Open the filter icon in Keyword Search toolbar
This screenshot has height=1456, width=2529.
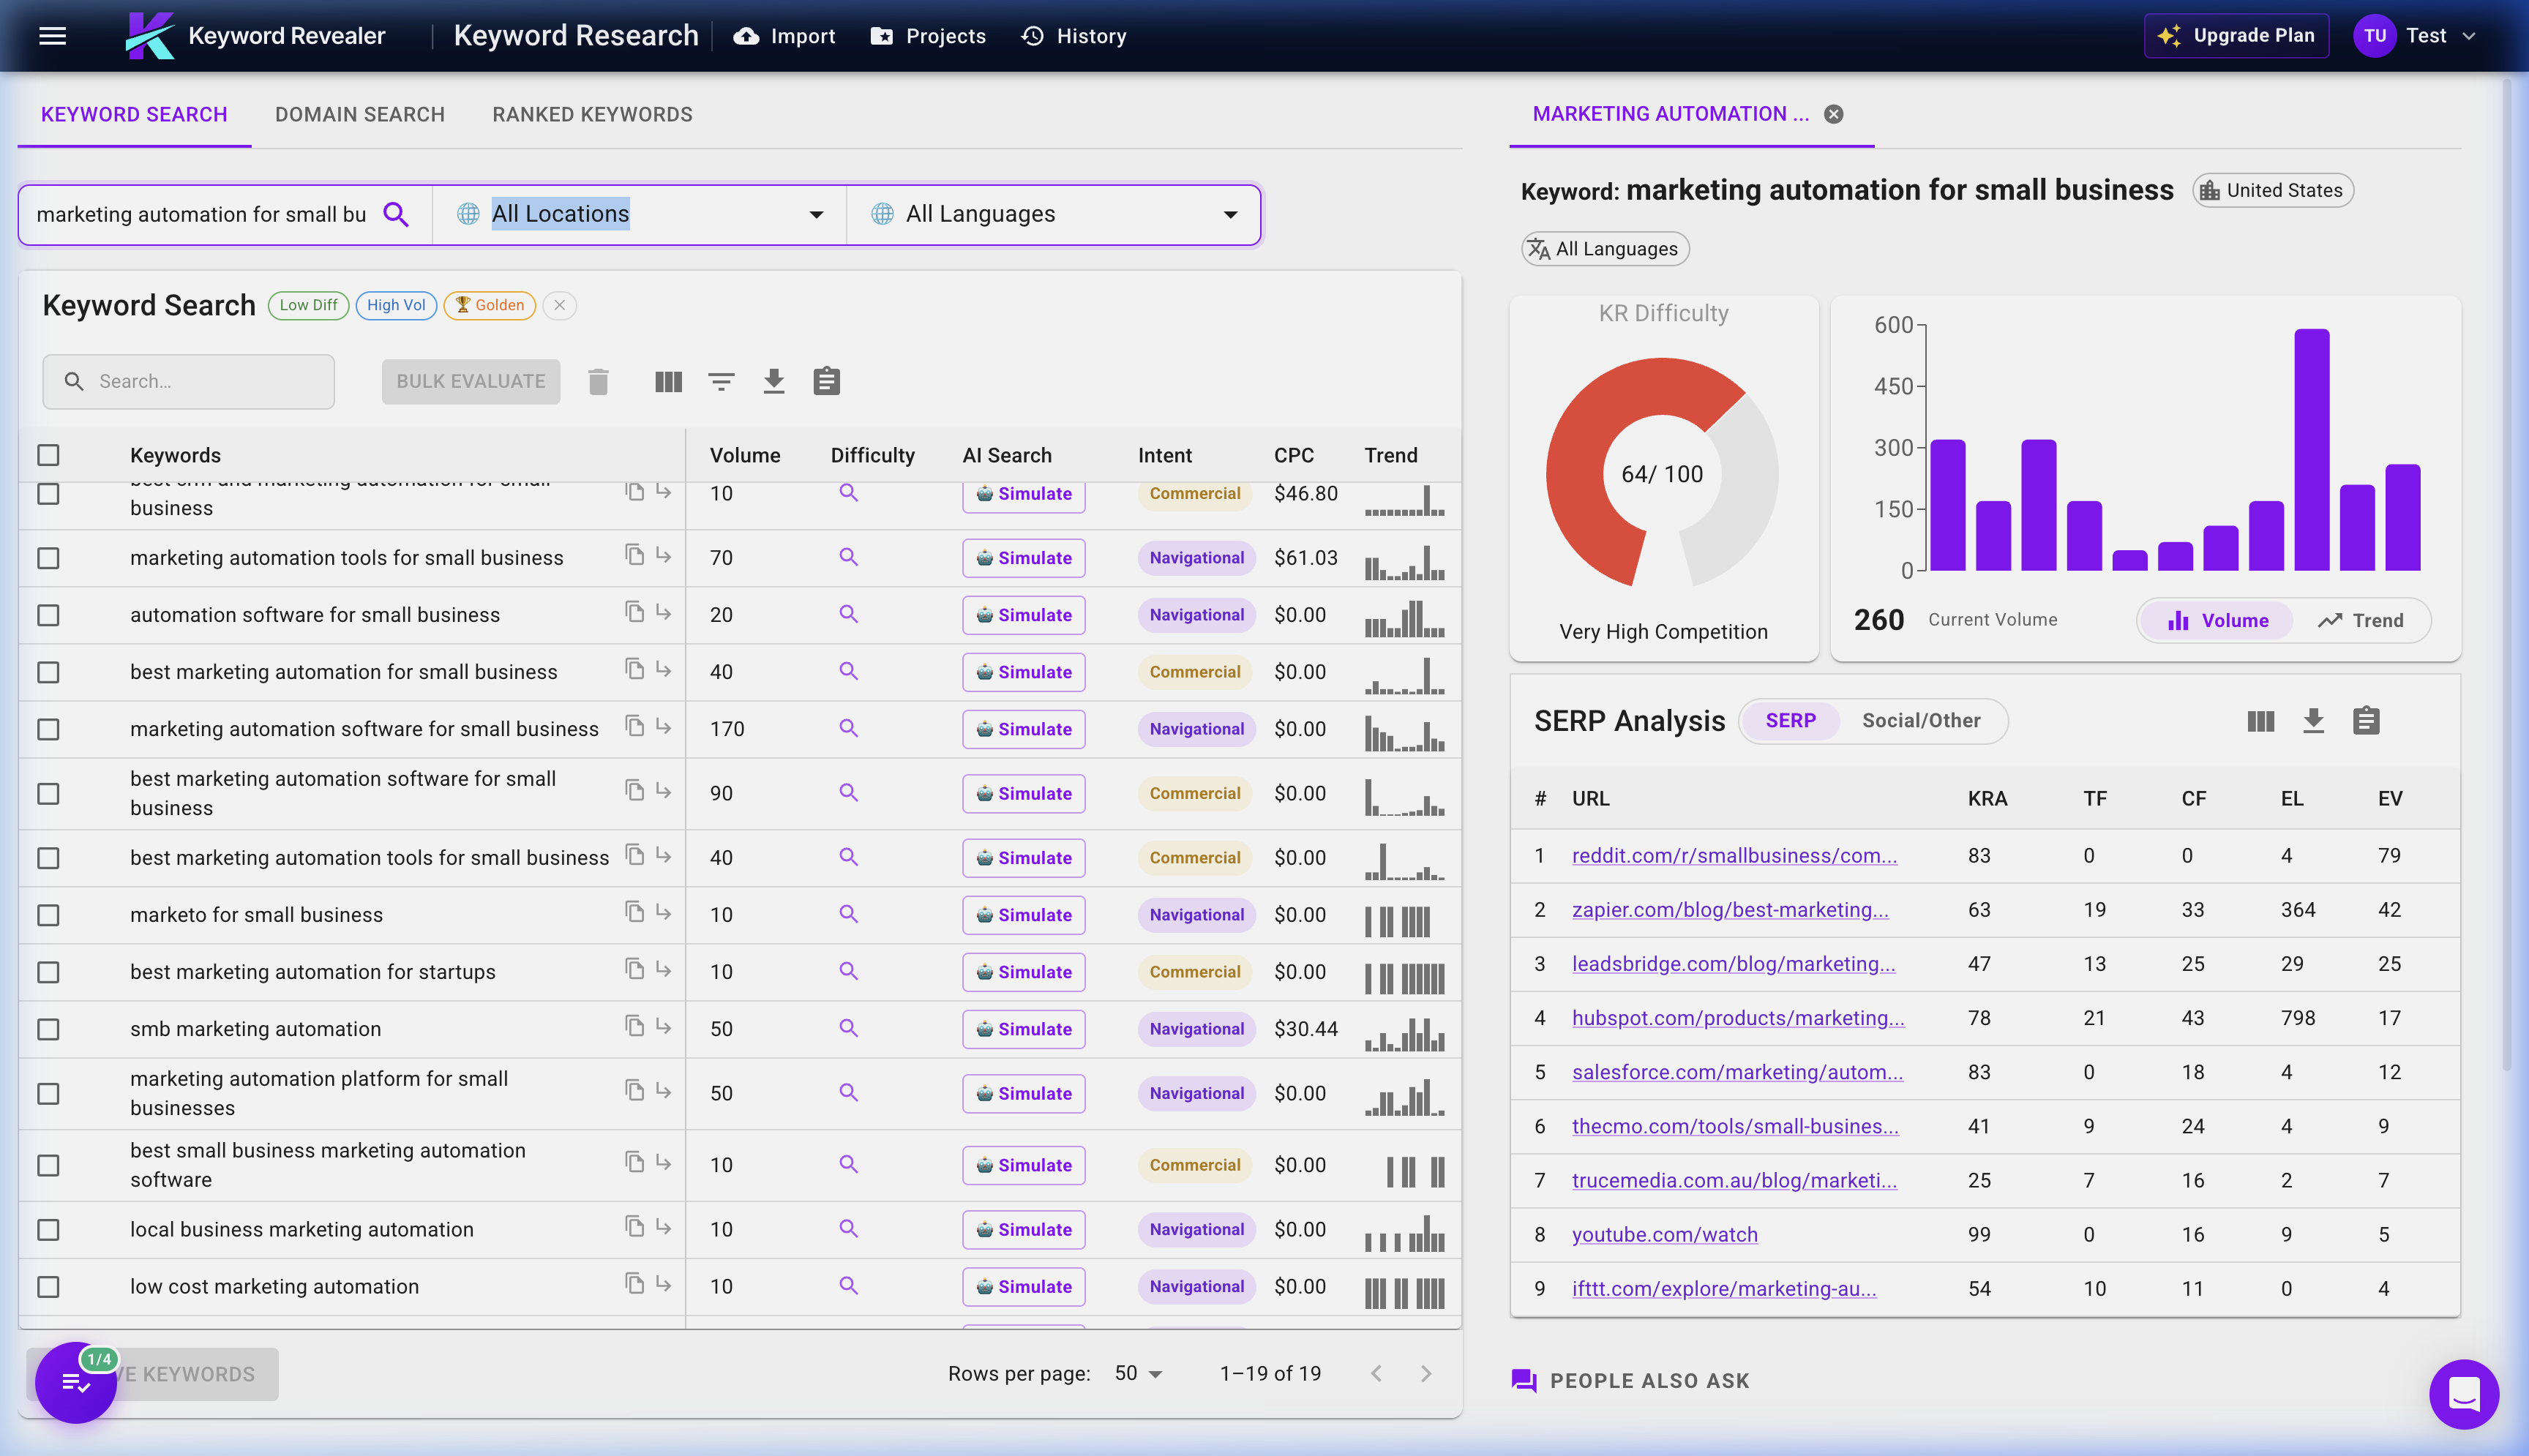(721, 381)
